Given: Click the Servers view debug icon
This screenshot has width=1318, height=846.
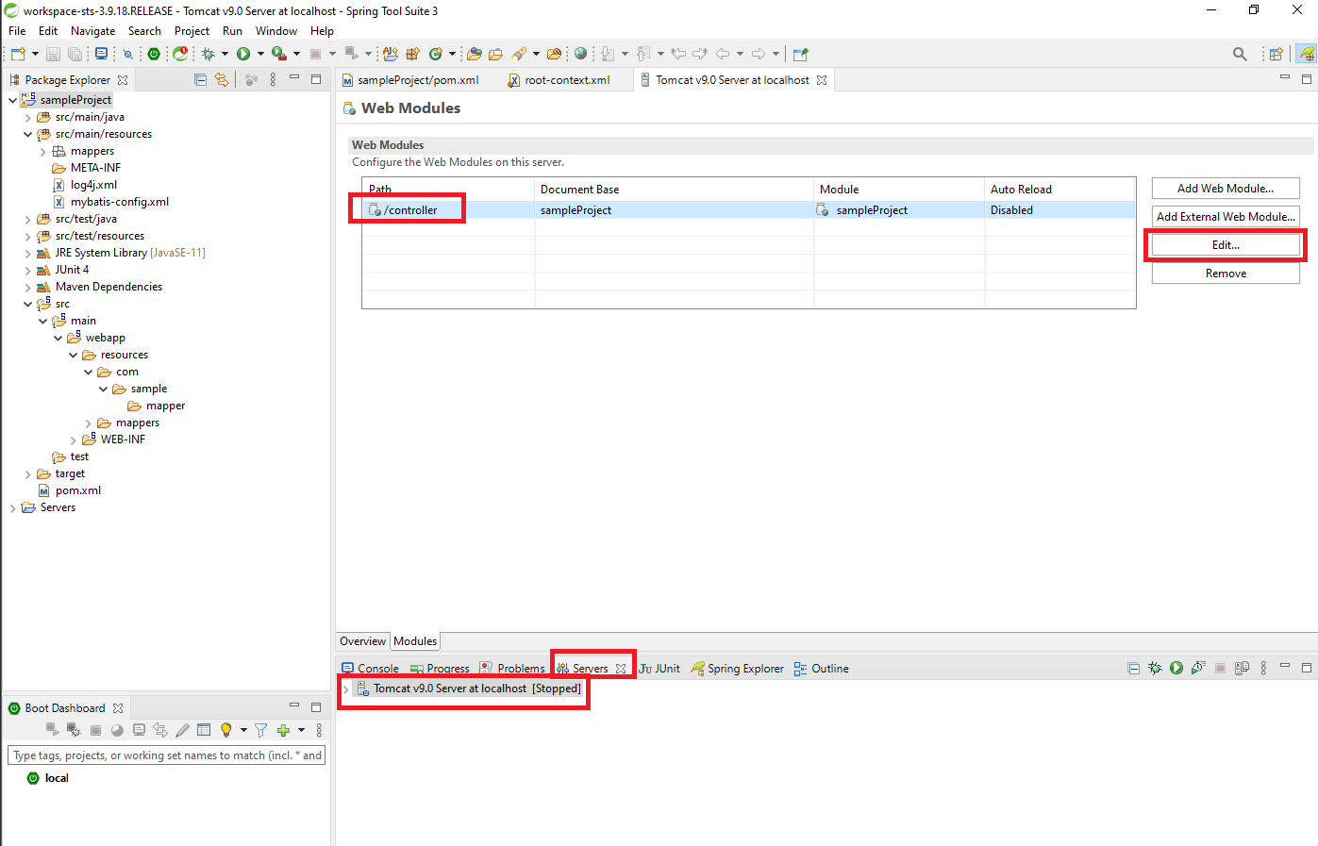Looking at the screenshot, I should [1155, 668].
